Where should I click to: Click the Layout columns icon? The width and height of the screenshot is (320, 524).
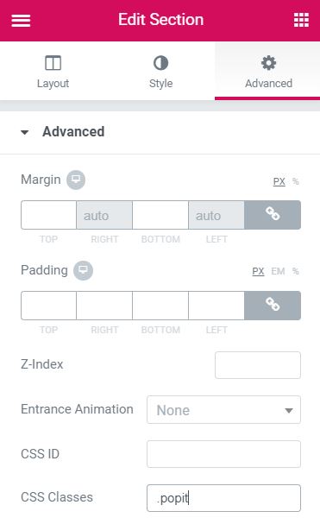tap(53, 63)
